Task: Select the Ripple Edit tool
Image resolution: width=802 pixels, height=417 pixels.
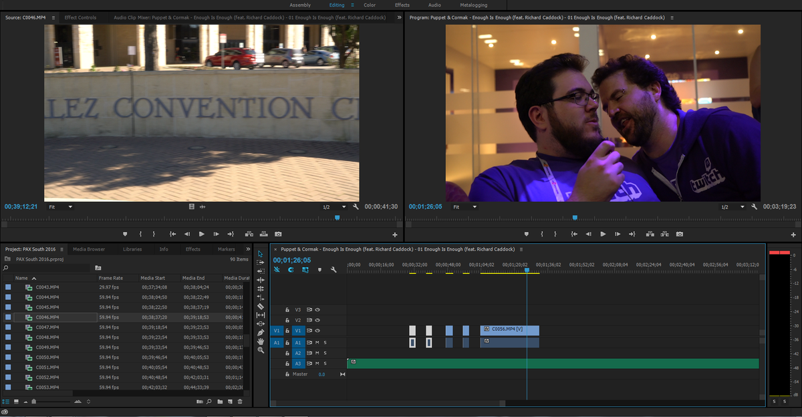Action: tap(261, 280)
